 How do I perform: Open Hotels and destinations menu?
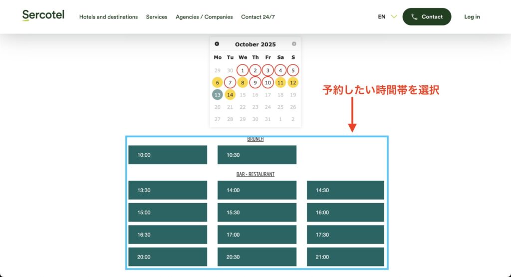(x=108, y=17)
